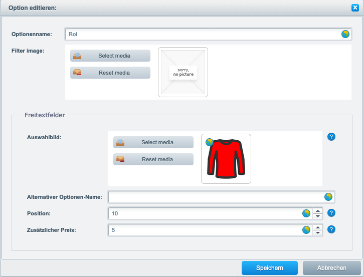Click the Abbrechen button
364x277 pixels.
331,268
